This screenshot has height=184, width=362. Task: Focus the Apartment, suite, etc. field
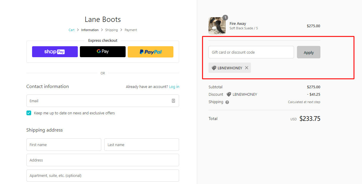point(103,175)
